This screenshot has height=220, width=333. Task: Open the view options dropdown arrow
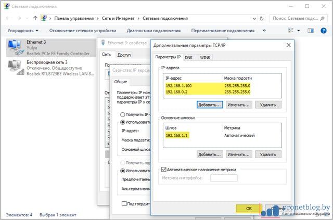pyautogui.click(x=298, y=31)
